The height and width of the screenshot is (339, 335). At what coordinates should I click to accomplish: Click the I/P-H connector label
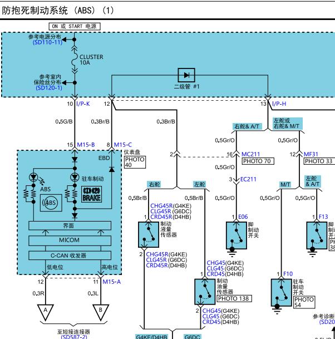(279, 104)
